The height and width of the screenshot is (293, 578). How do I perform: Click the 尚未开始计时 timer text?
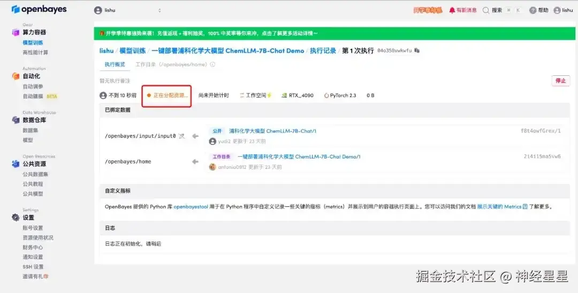point(214,95)
